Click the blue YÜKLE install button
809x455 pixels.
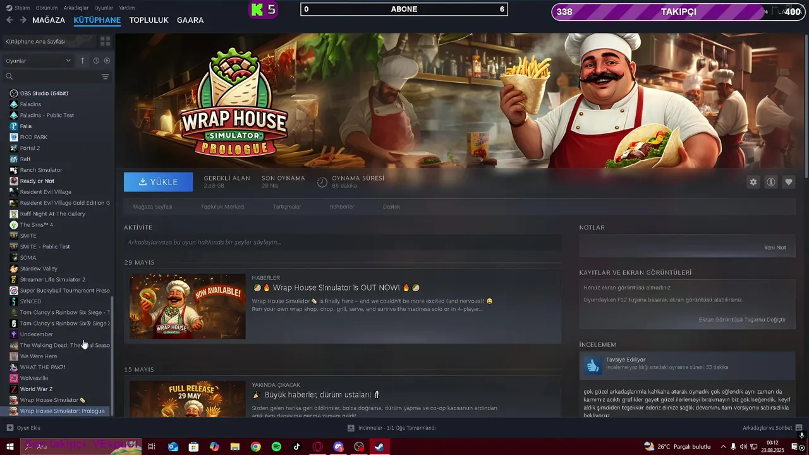click(159, 182)
